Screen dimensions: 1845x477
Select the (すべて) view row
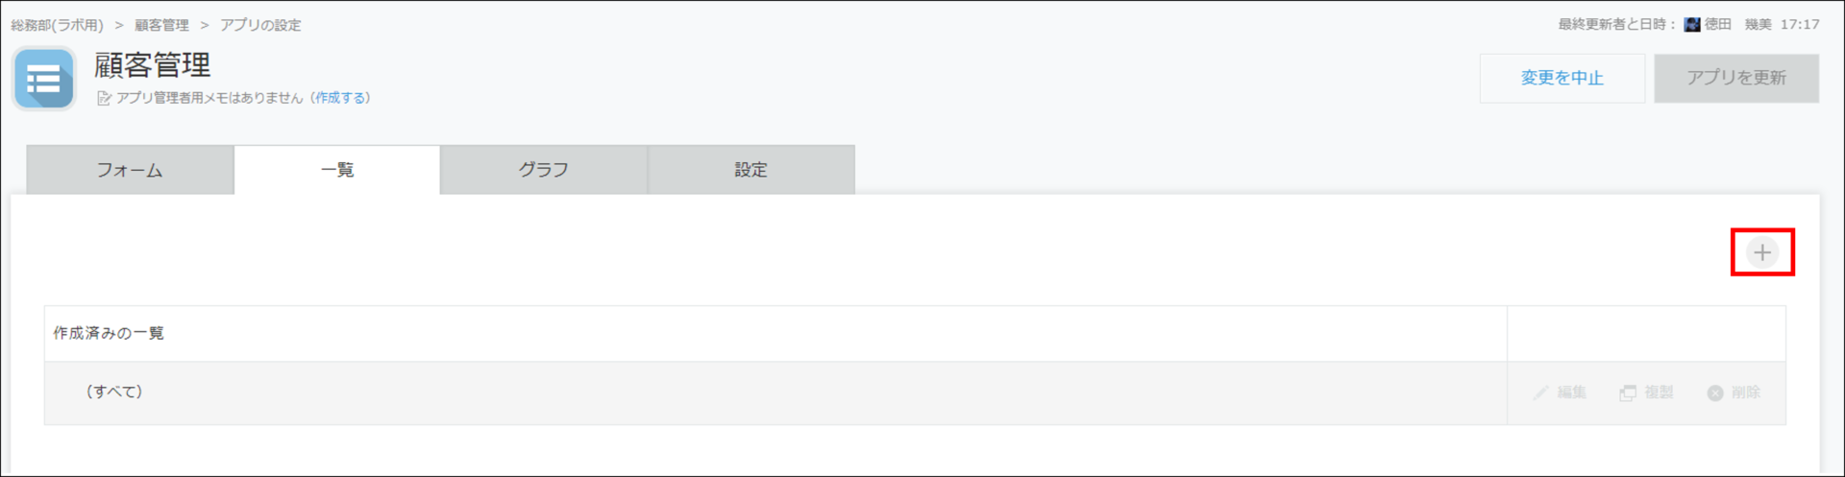pos(775,393)
